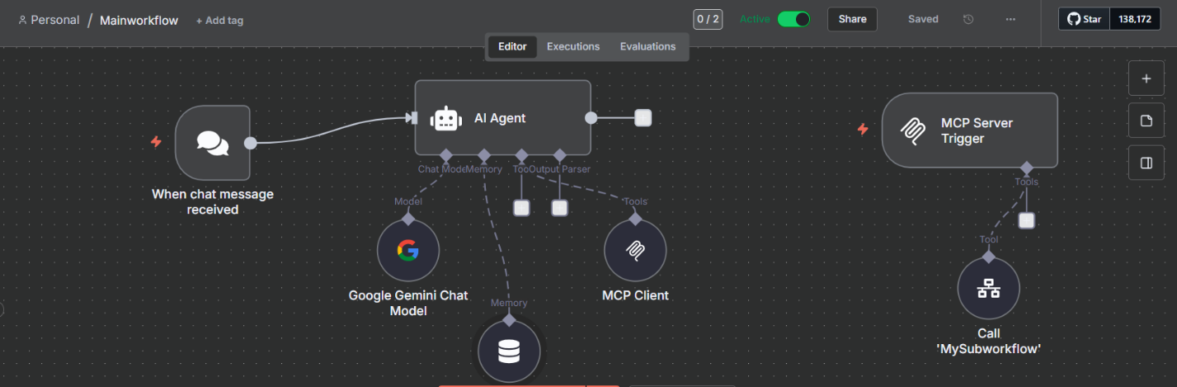Viewport: 1177px width, 387px height.
Task: Add a sticky note to canvas
Action: 1146,120
